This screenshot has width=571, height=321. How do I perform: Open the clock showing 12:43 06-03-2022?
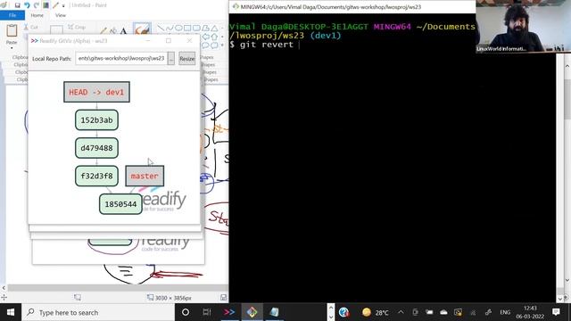tap(530, 312)
